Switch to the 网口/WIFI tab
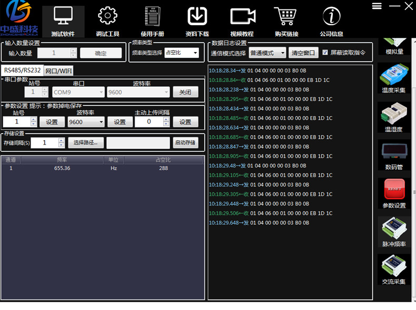 [x=58, y=71]
